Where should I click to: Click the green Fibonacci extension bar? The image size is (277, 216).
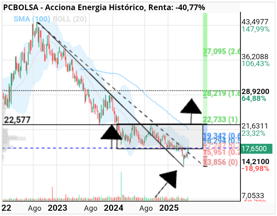[205, 68]
